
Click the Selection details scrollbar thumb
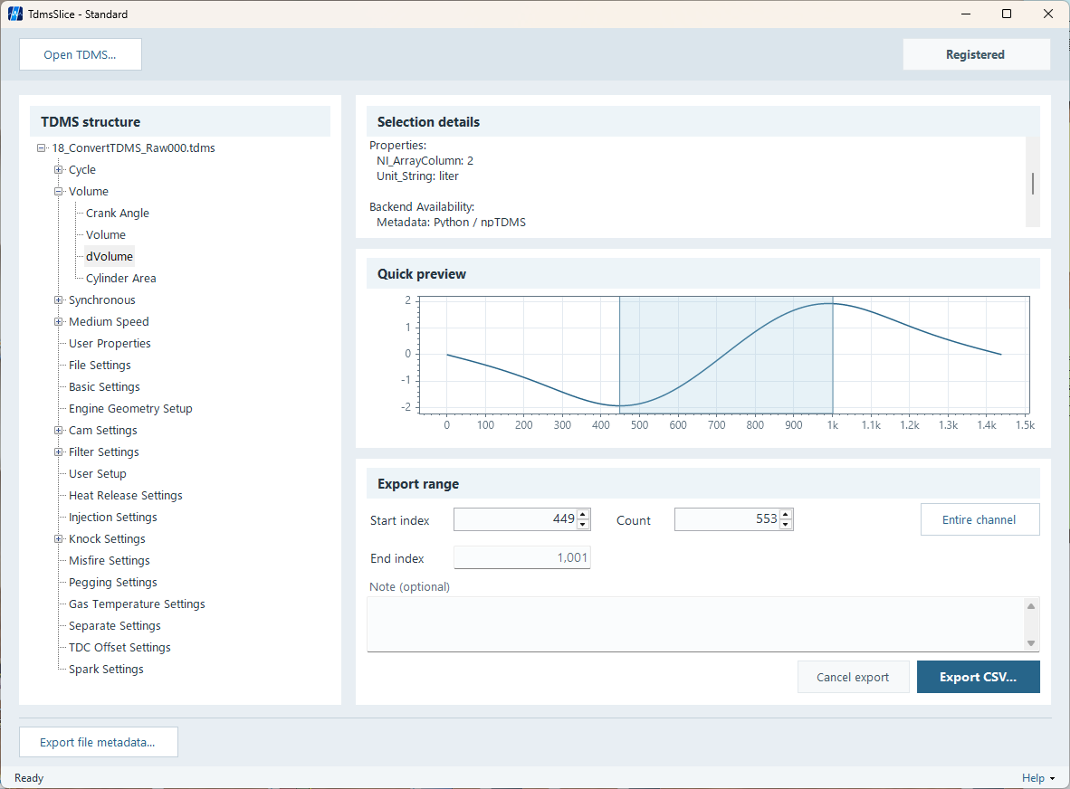click(1033, 184)
